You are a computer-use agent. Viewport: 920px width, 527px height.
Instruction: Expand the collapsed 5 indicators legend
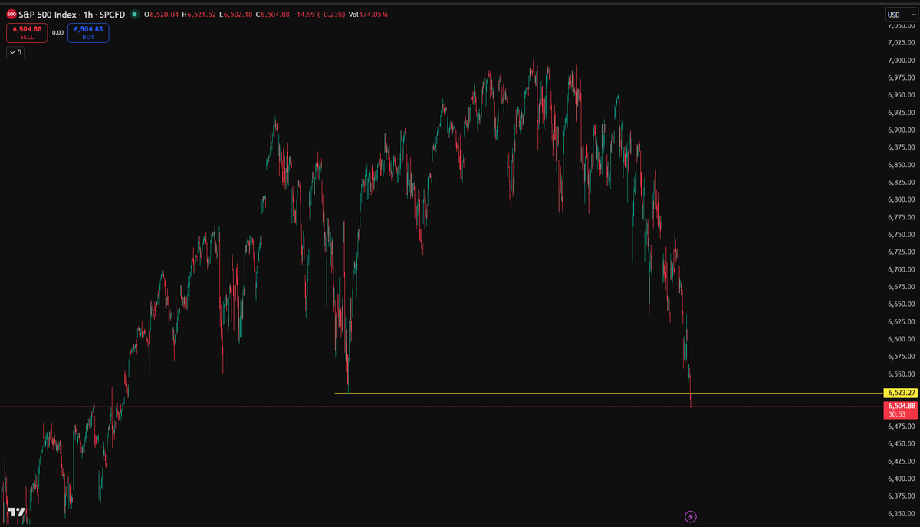coord(15,52)
